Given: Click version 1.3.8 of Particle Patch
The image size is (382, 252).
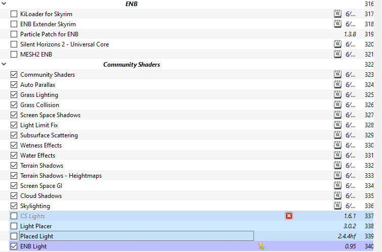Looking at the screenshot, I should pos(350,34).
